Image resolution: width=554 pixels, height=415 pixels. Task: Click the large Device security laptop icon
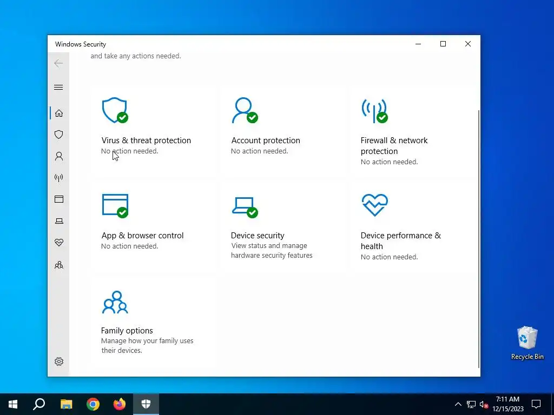coord(245,207)
